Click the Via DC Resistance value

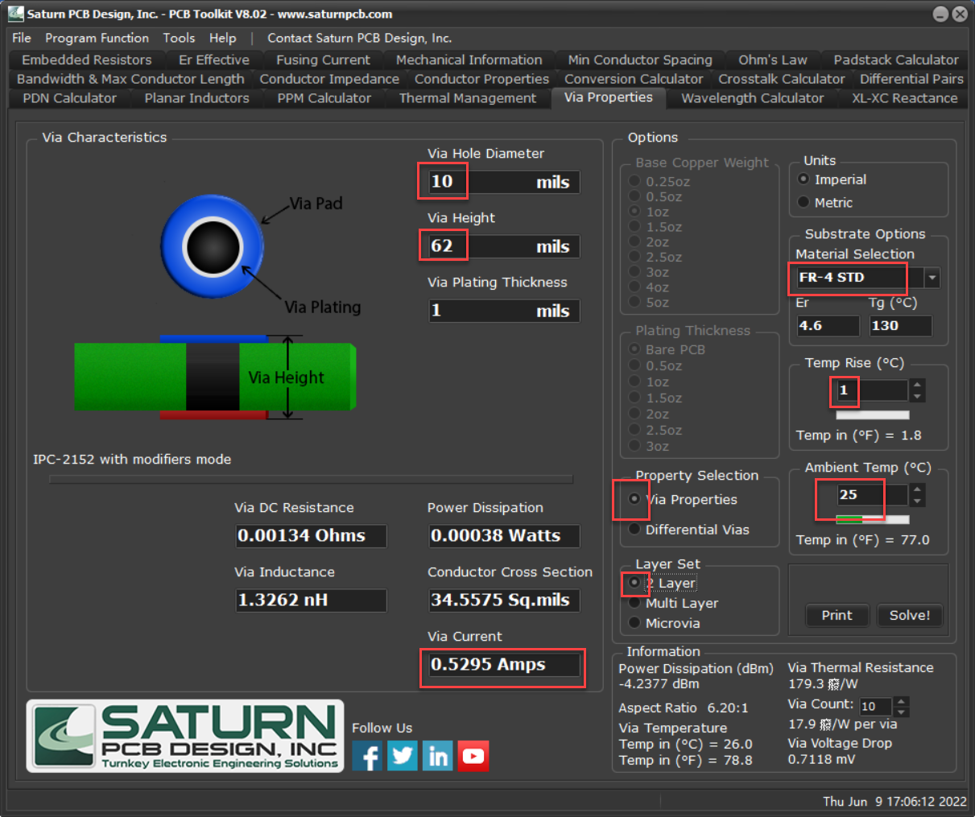[311, 536]
